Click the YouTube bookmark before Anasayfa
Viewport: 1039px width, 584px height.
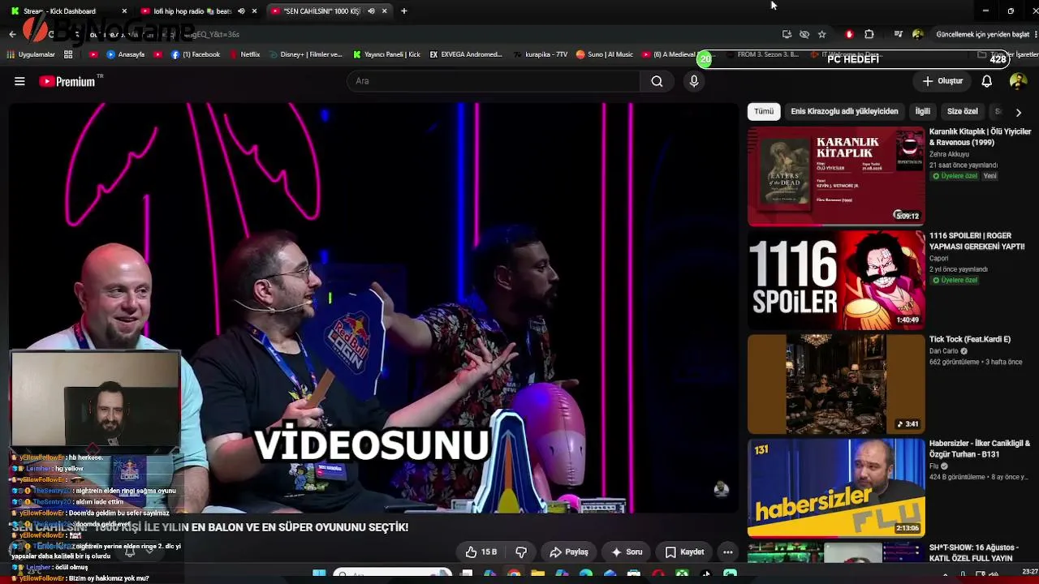pos(93,54)
